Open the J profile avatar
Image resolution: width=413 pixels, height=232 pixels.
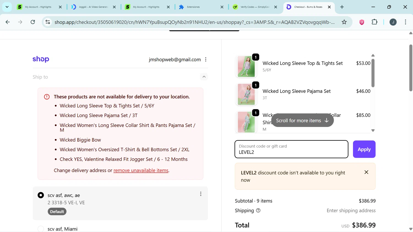tap(393, 22)
